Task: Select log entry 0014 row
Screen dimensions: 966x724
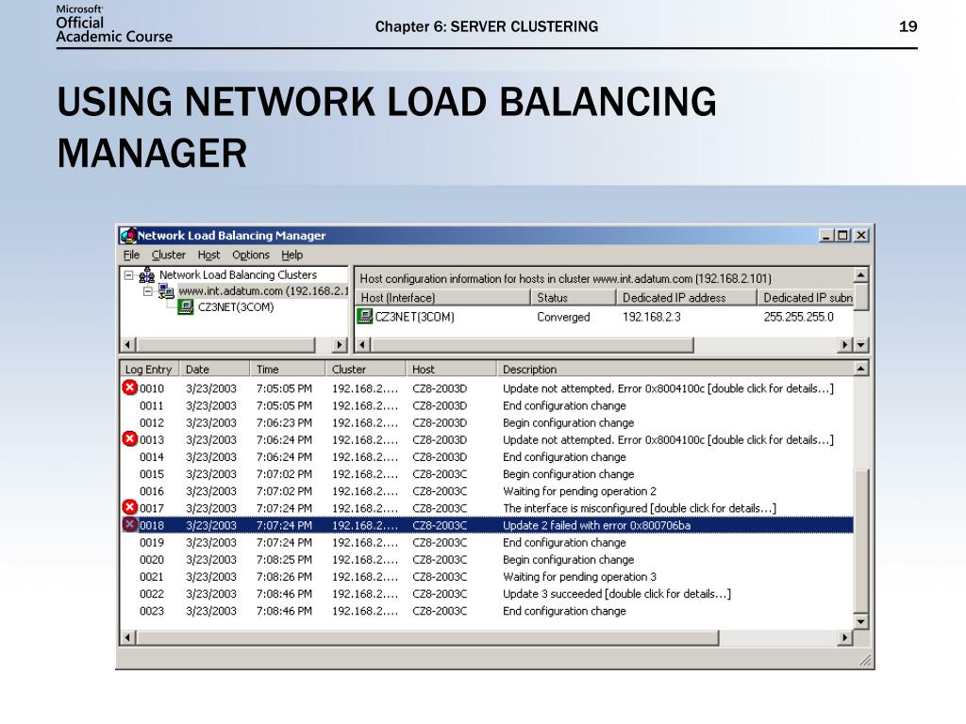Action: point(487,457)
